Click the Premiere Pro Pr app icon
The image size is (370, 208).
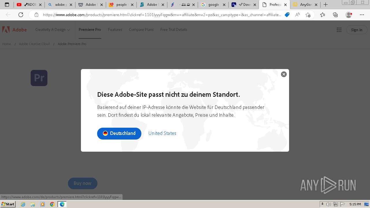(39, 78)
